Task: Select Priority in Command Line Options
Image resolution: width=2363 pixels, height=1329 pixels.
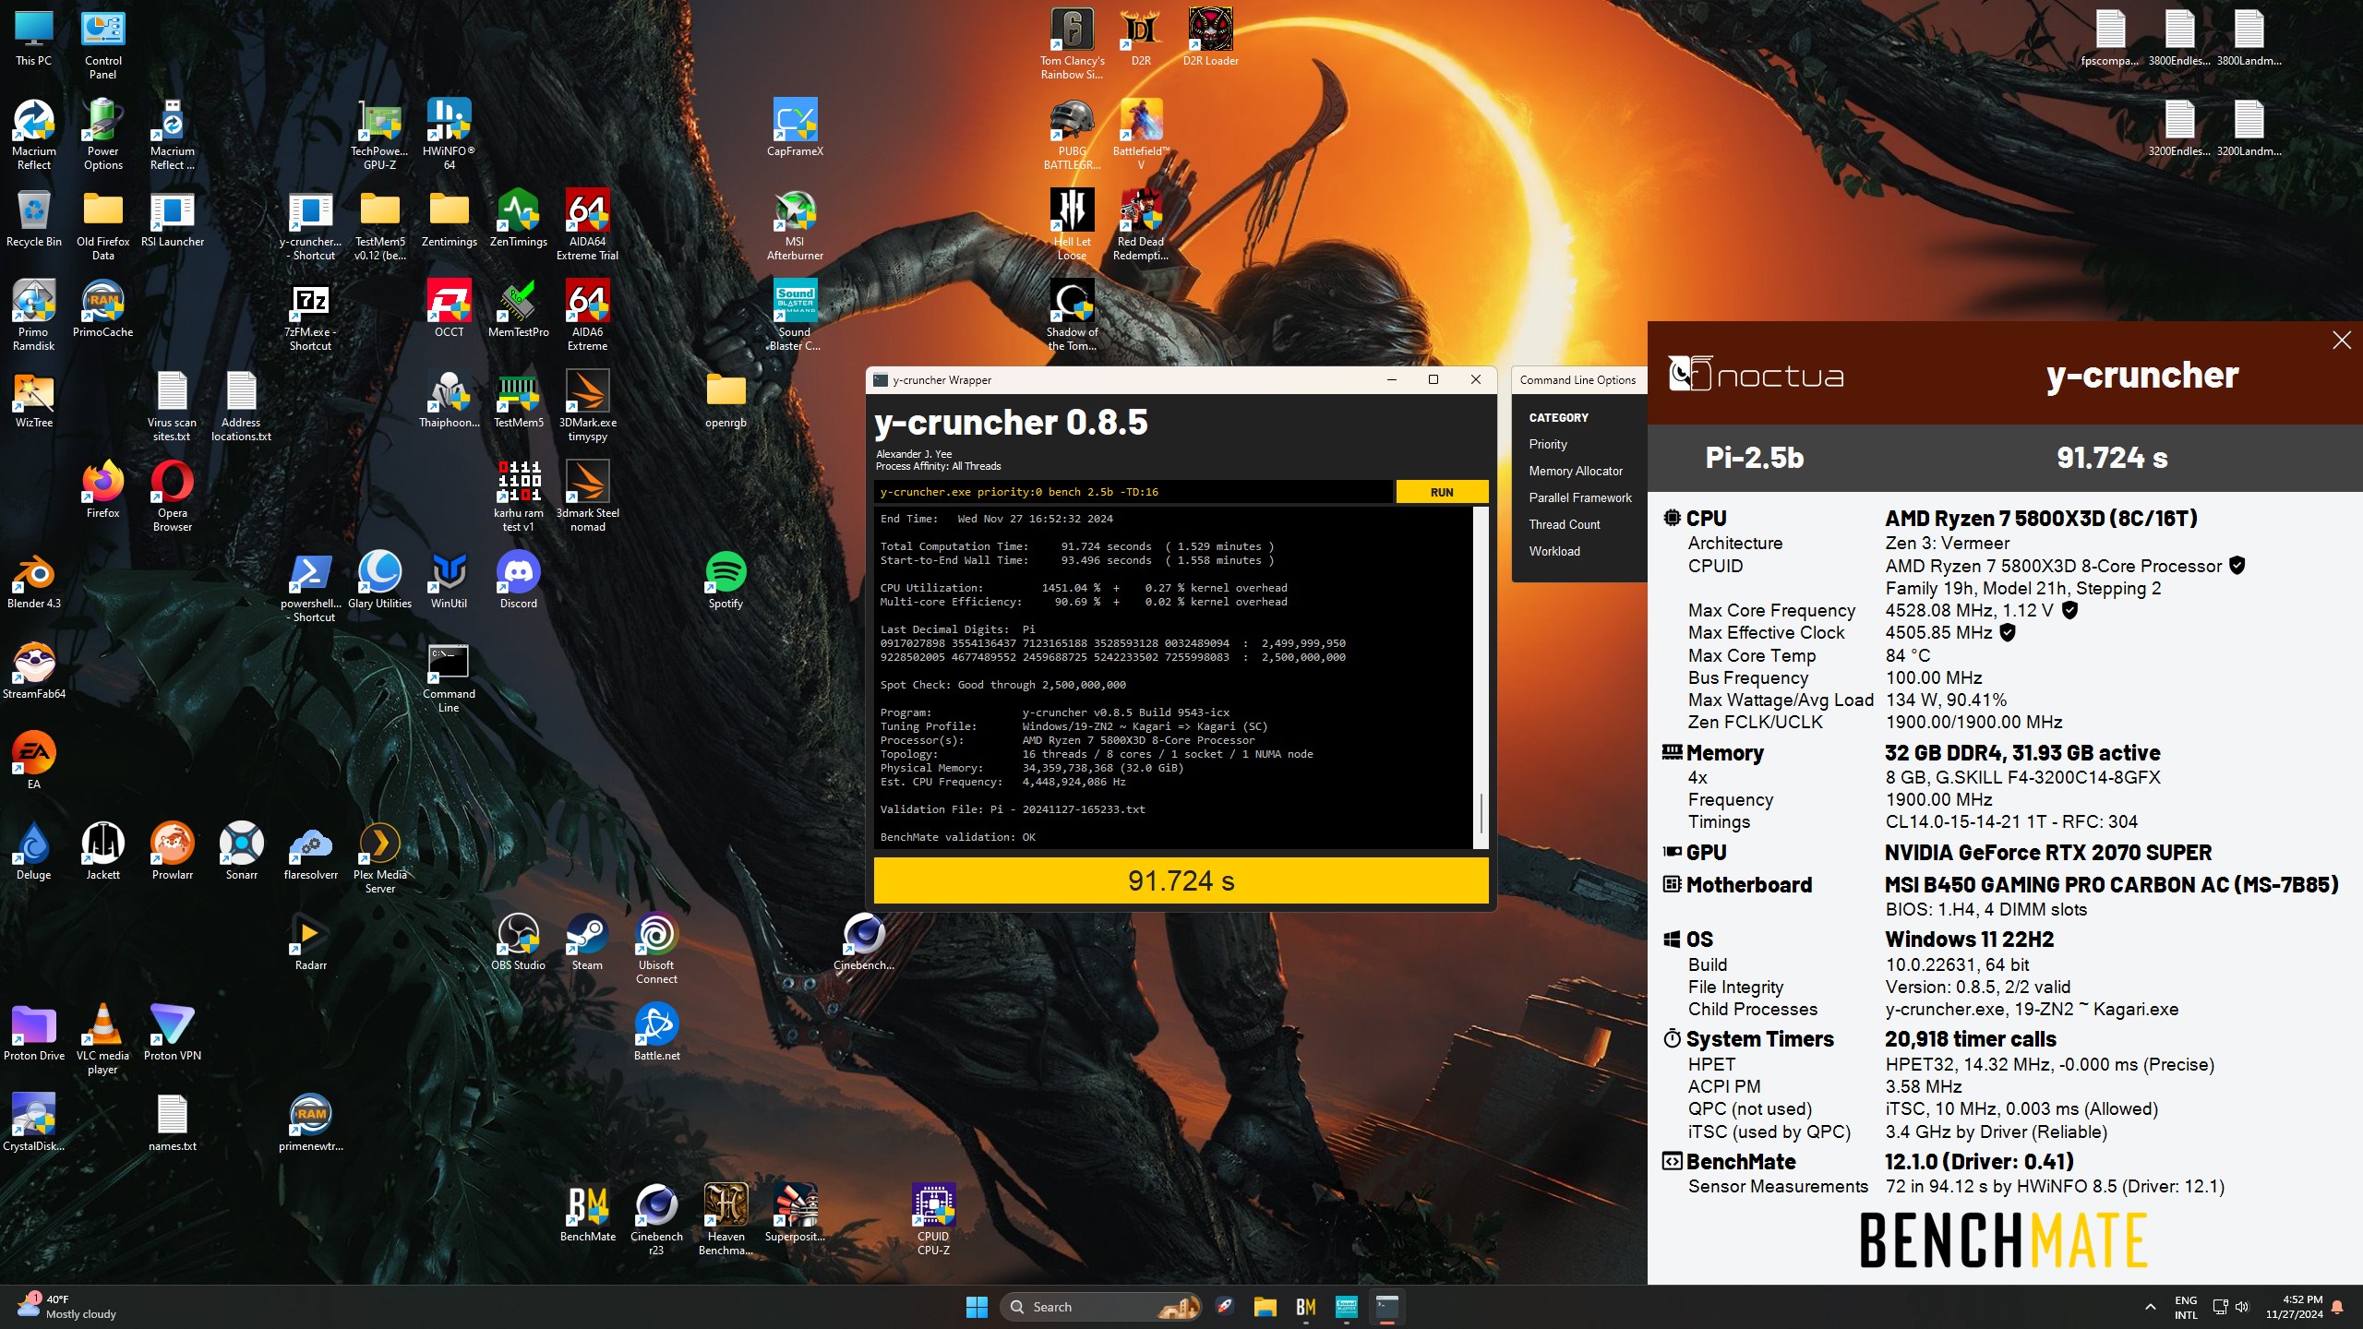Action: [x=1547, y=444]
